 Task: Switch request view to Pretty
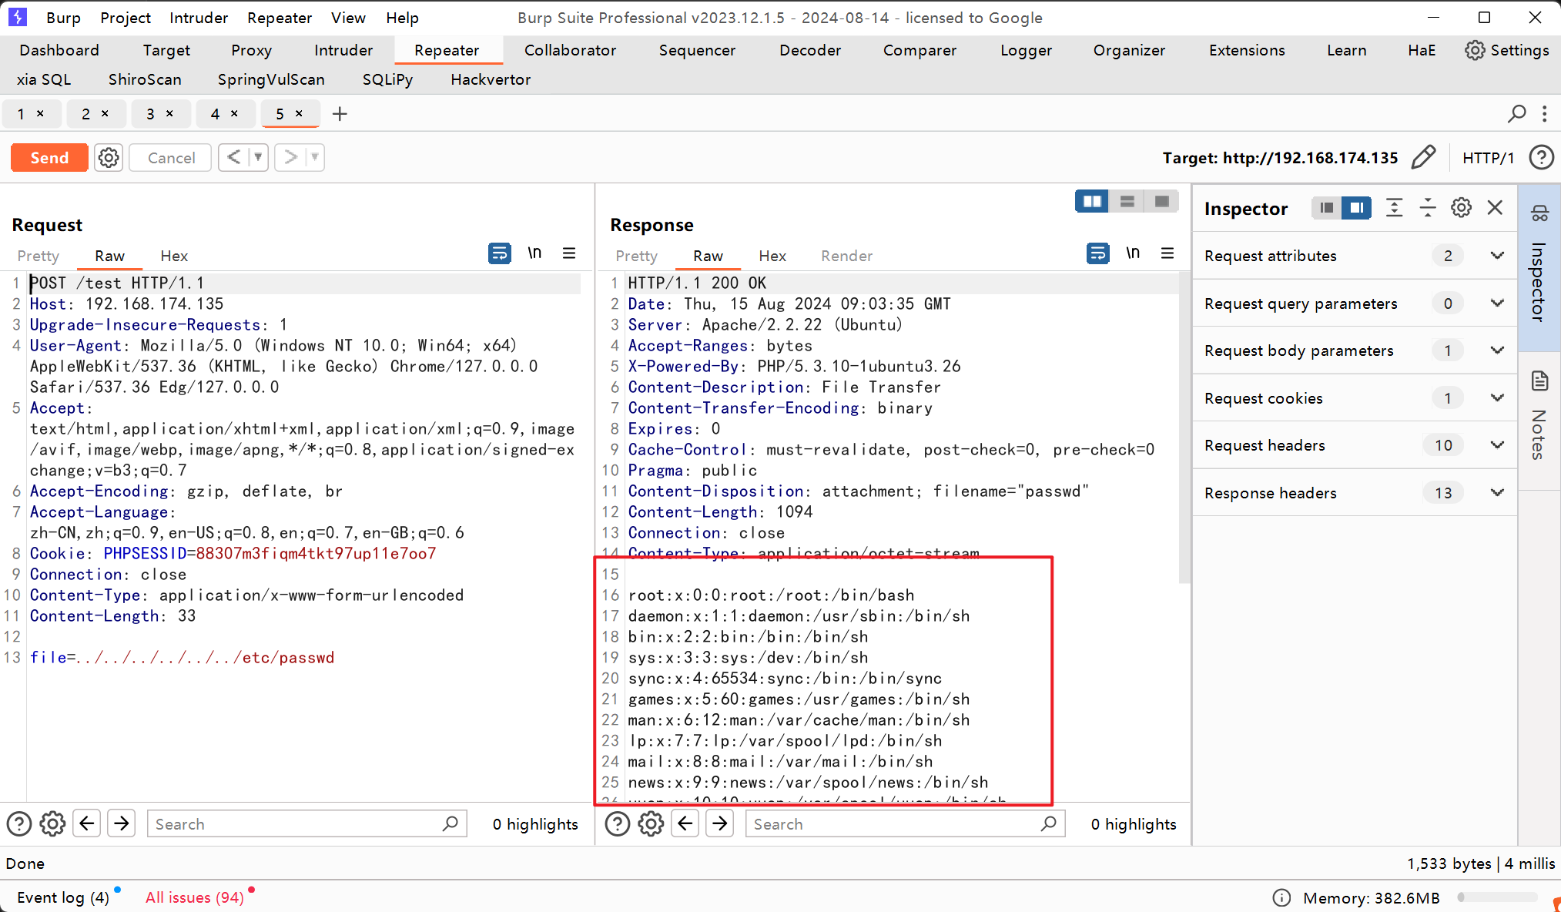pos(38,256)
